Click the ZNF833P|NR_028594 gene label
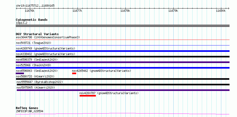The width and height of the screenshot is (237, 117). coord(30,111)
